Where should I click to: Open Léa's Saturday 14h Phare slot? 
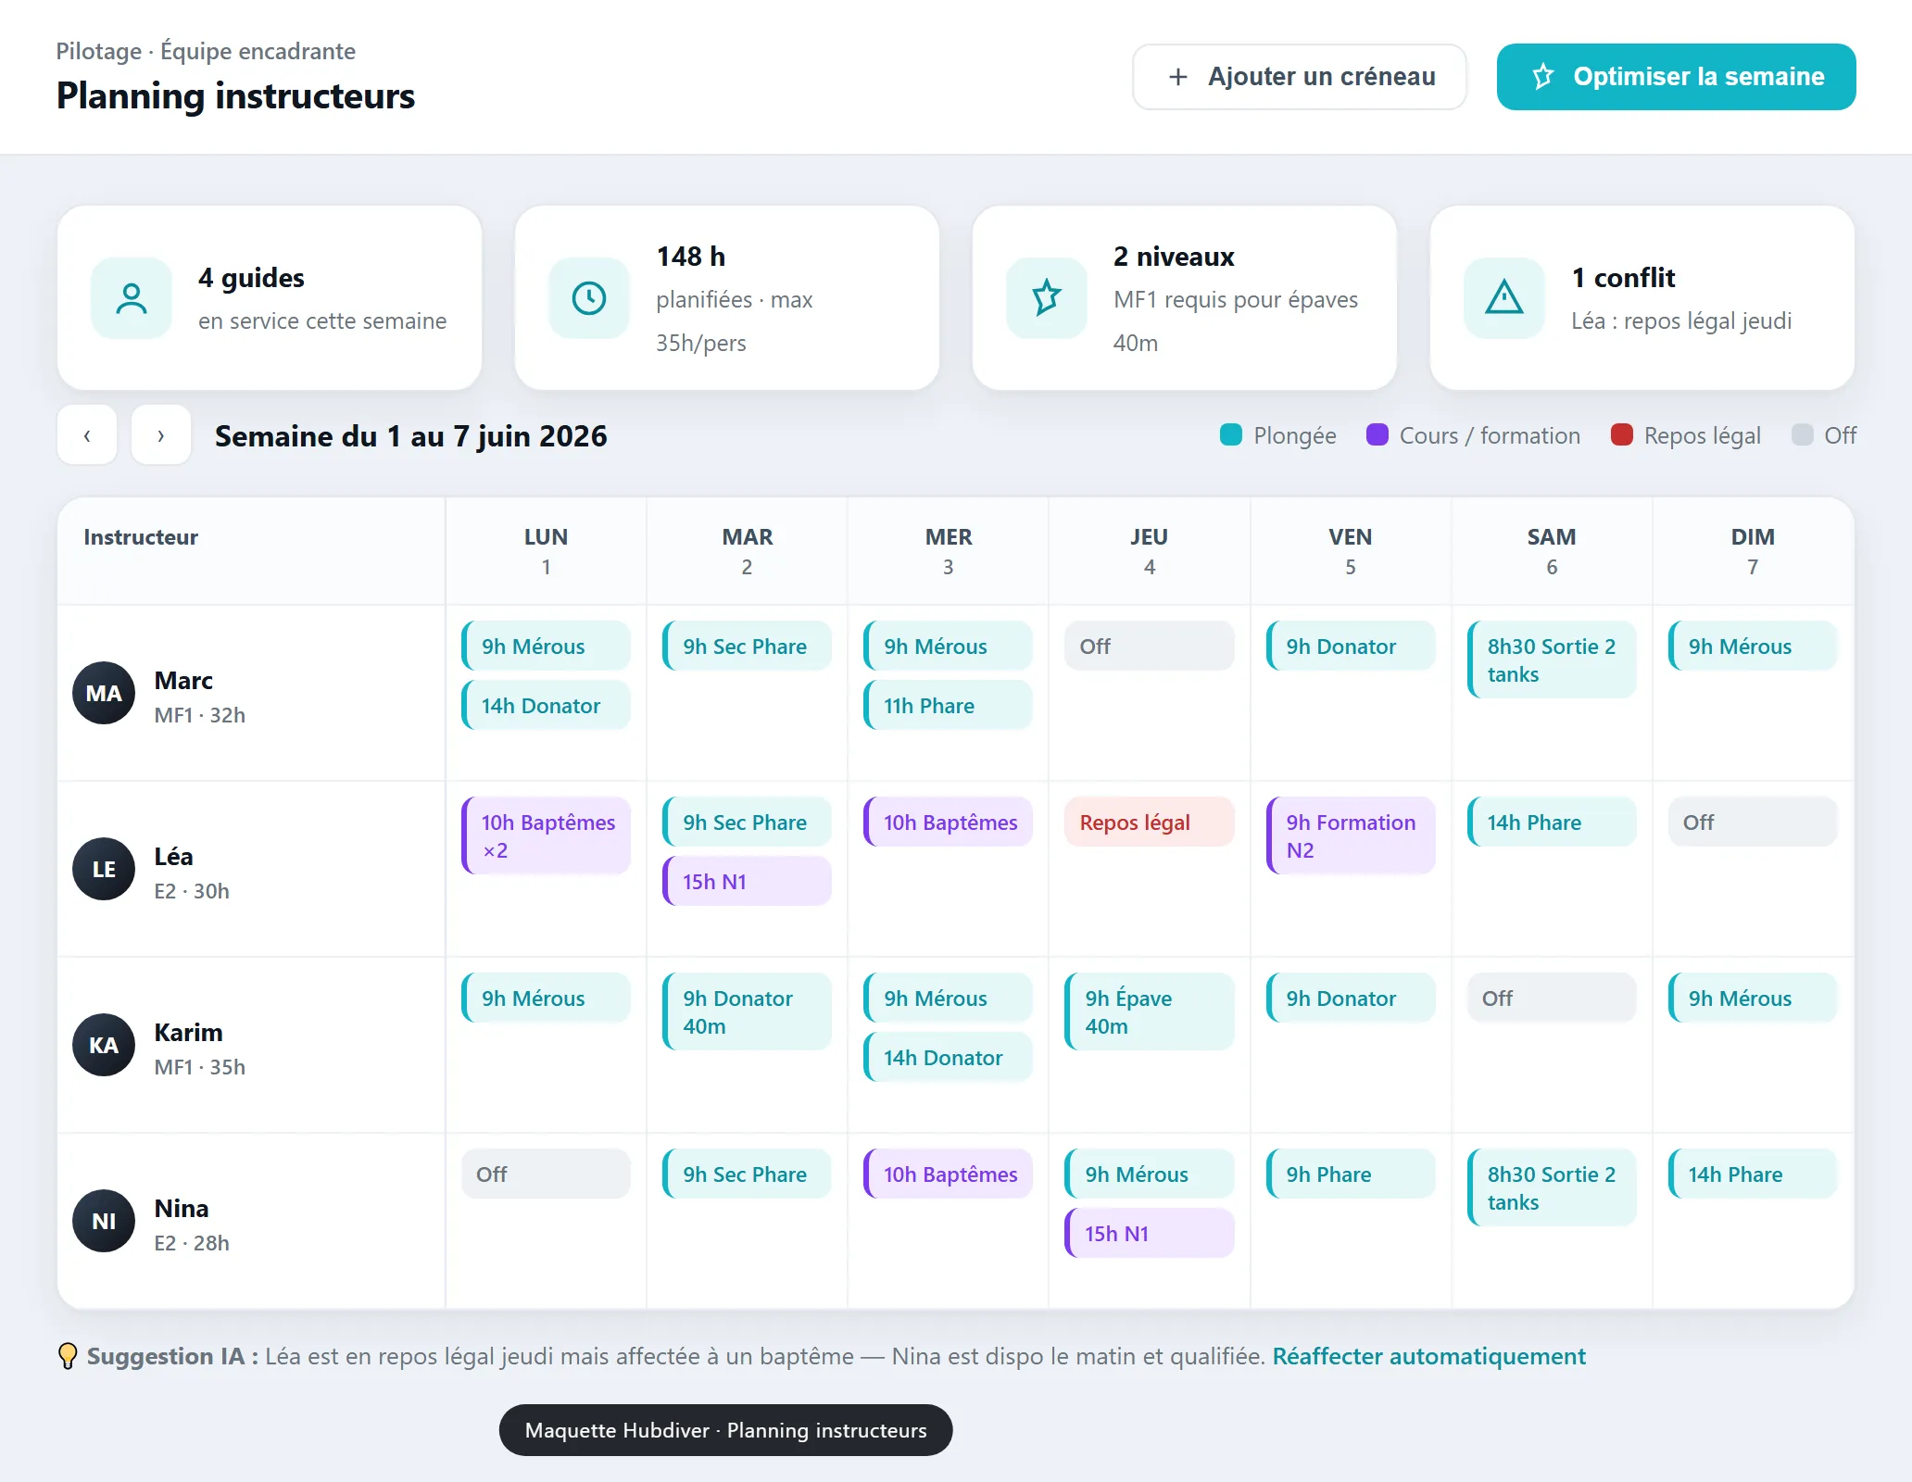click(1552, 823)
